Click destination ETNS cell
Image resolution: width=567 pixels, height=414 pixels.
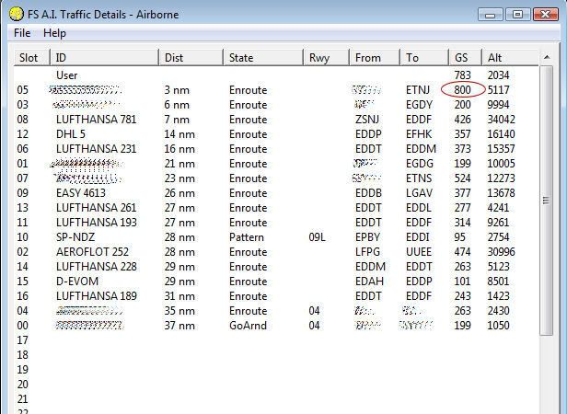419,178
